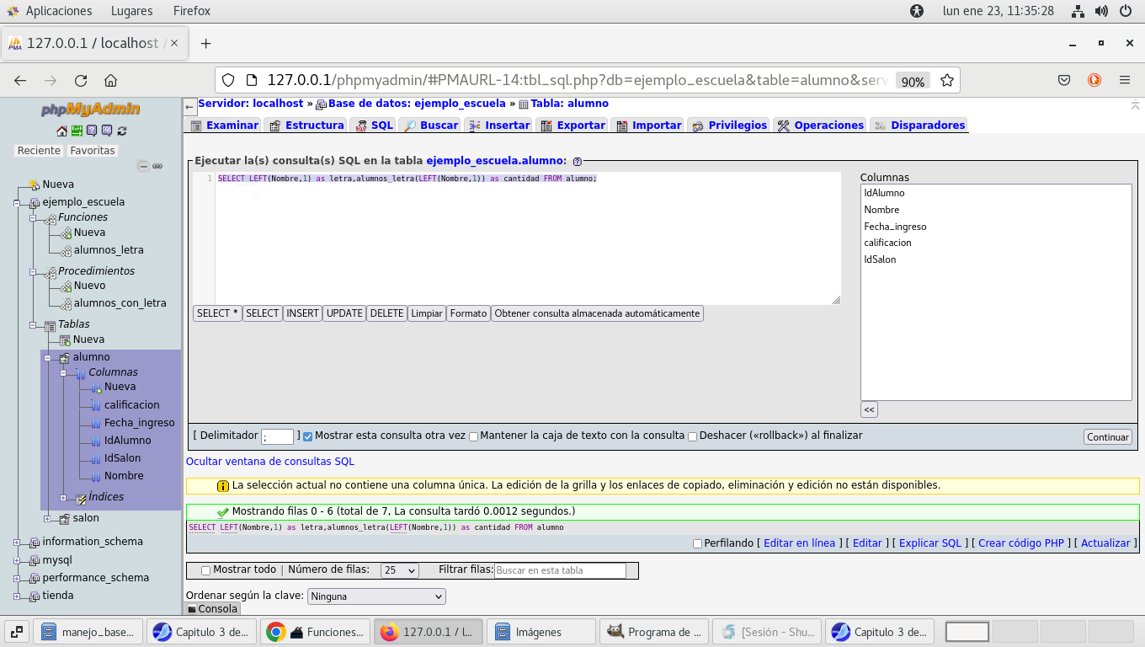Open the 'Número de filas' dropdown
The image size is (1145, 647).
tap(399, 570)
